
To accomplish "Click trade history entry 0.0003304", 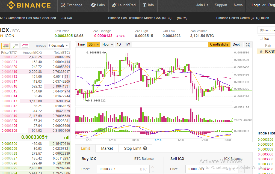I will [x=265, y=145].
